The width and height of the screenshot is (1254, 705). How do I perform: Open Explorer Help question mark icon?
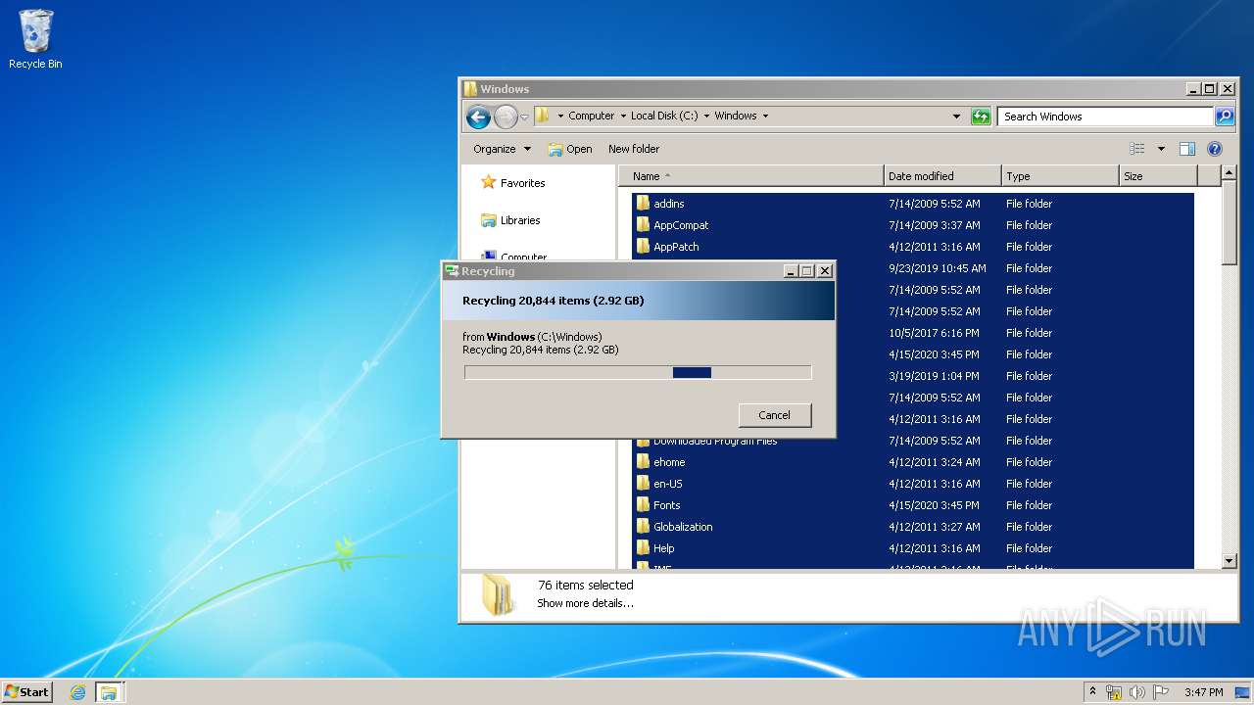click(x=1215, y=149)
